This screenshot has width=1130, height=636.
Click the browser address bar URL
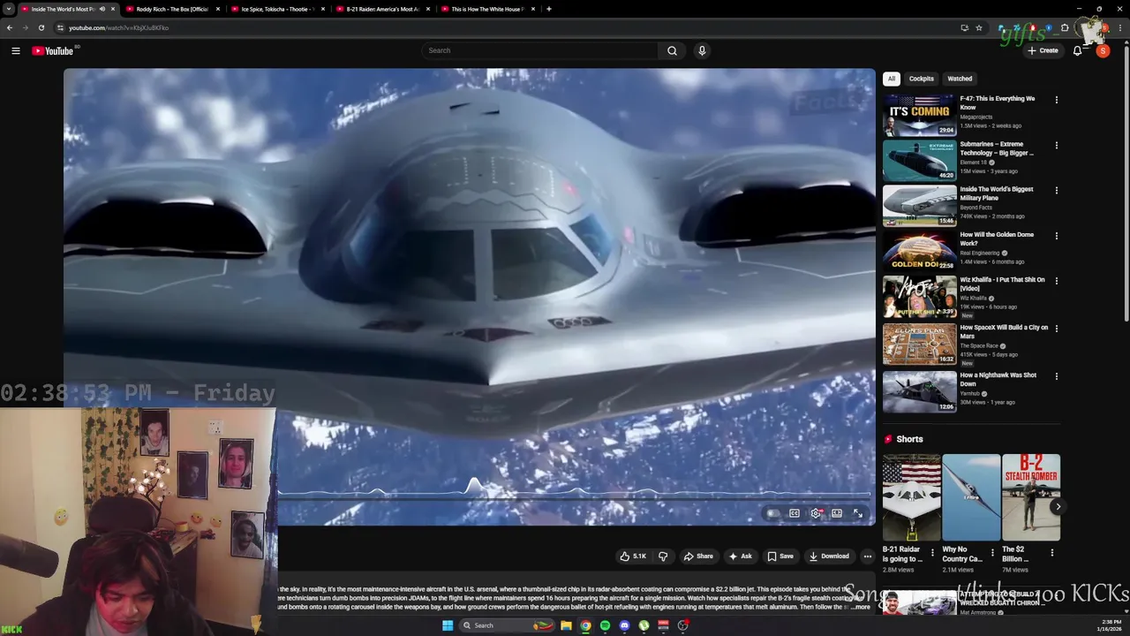pyautogui.click(x=118, y=27)
